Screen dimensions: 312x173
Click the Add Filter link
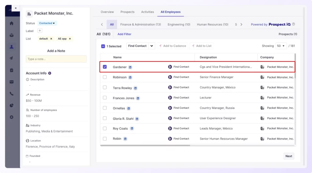(124, 34)
